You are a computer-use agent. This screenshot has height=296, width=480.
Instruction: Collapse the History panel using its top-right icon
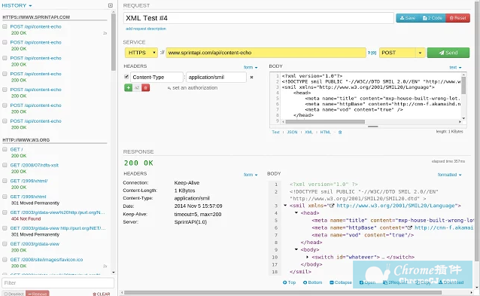(111, 5)
